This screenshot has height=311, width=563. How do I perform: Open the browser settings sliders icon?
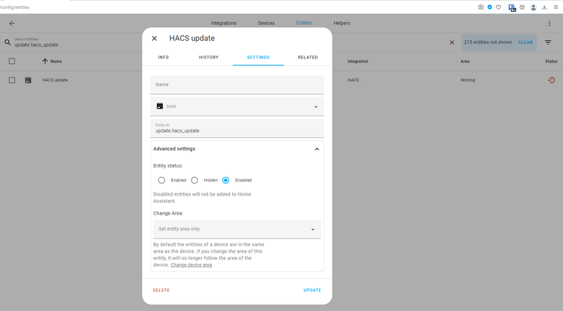pyautogui.click(x=556, y=7)
